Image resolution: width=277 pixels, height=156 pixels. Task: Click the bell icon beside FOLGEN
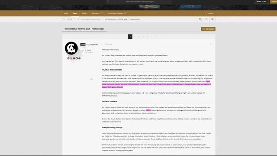(205, 13)
